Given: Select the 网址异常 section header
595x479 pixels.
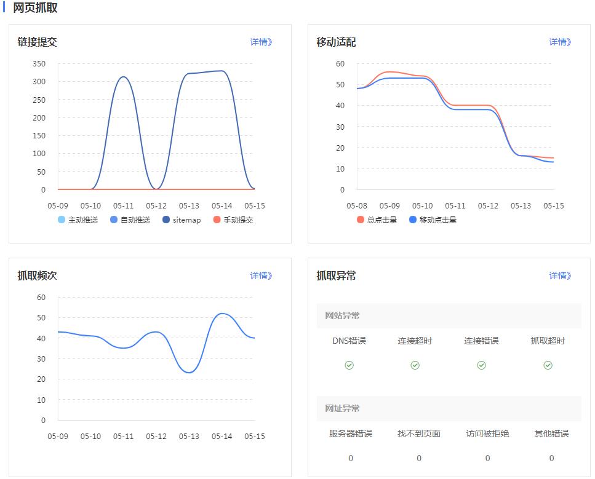Looking at the screenshot, I should tap(449, 408).
